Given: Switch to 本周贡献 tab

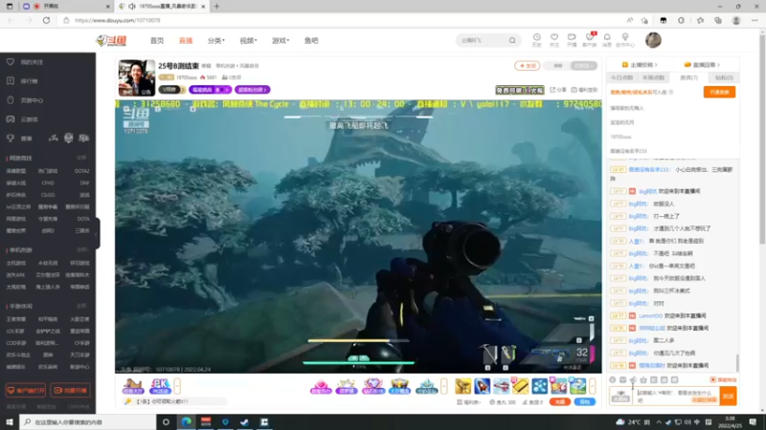Looking at the screenshot, I should tap(653, 77).
